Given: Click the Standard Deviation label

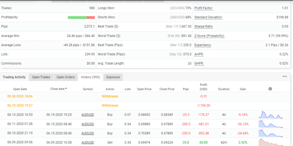Looking at the screenshot, I should (x=208, y=17).
